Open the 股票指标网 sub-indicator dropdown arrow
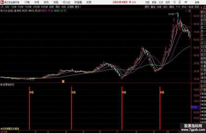 tap(1, 85)
